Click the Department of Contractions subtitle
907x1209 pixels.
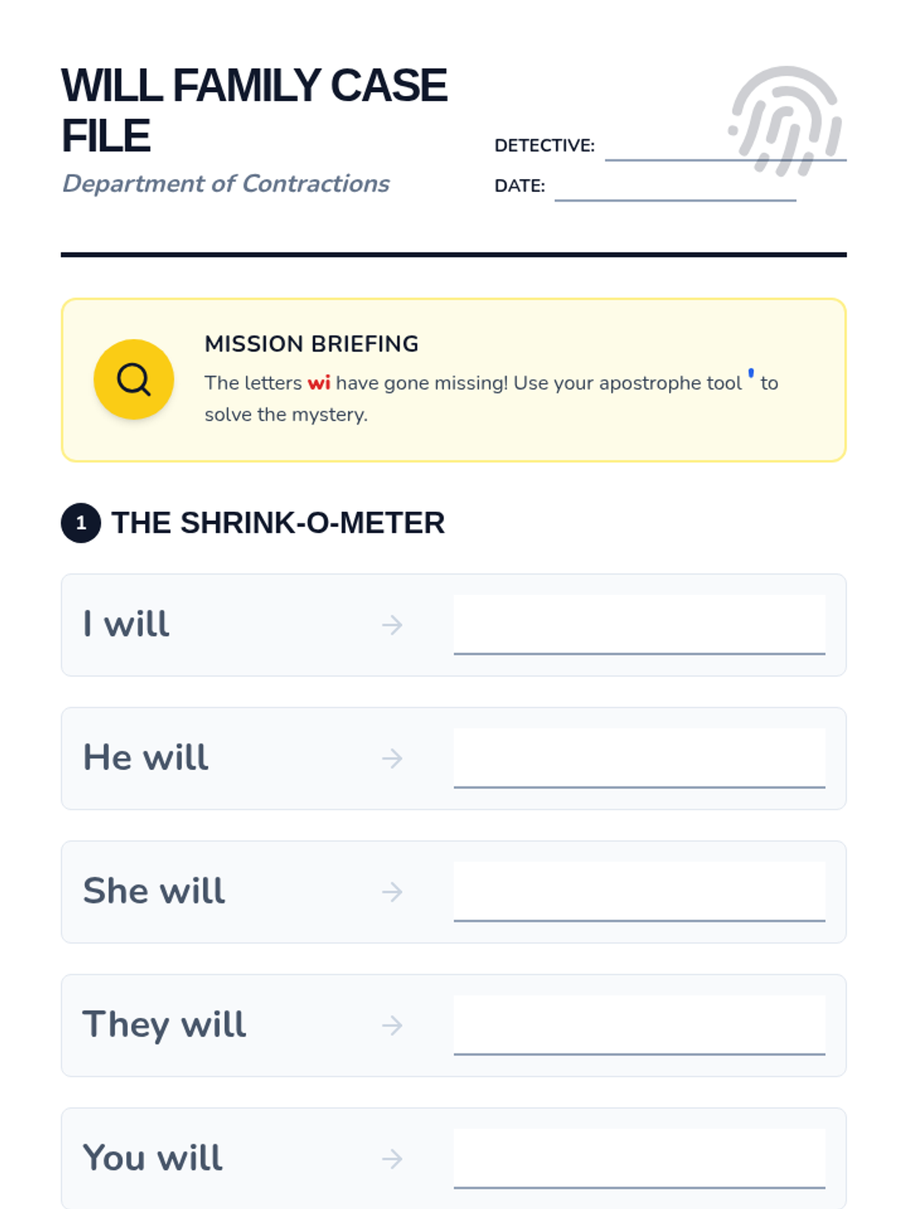coord(225,184)
